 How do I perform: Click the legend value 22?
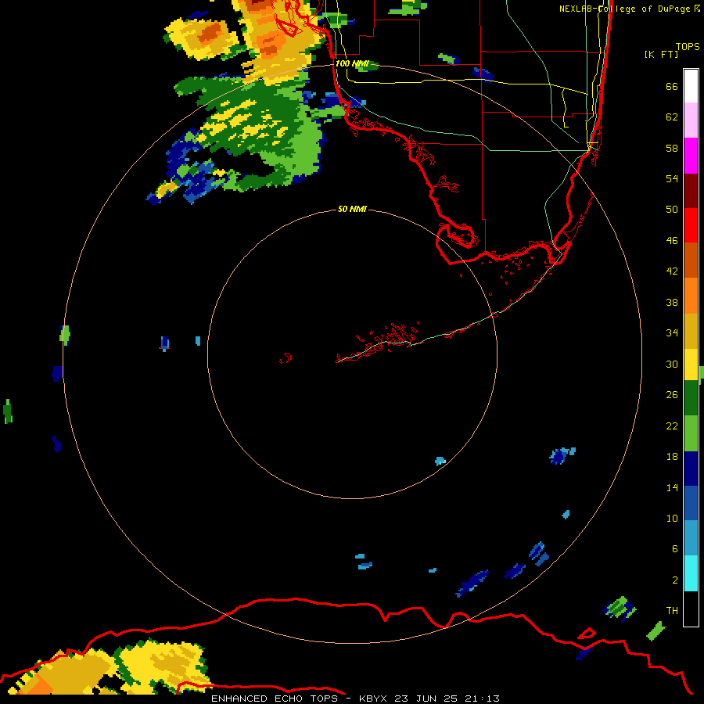pos(672,426)
